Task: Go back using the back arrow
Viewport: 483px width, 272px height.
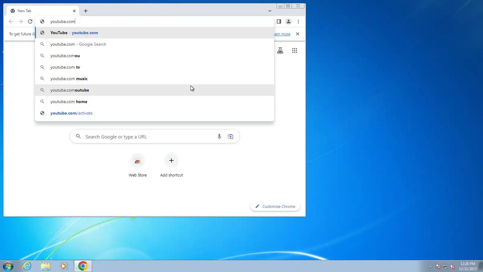Action: [x=11, y=21]
